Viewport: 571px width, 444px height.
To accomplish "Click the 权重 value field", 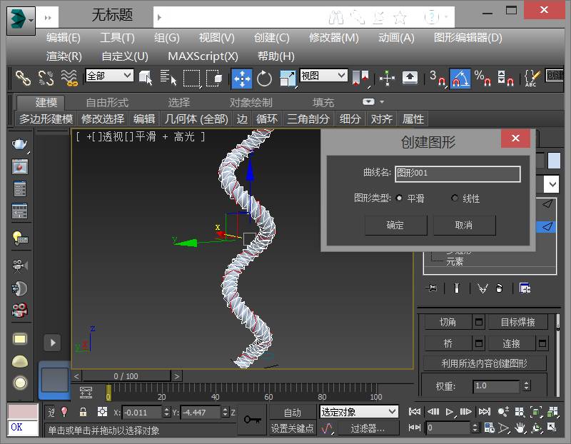I will coord(496,385).
